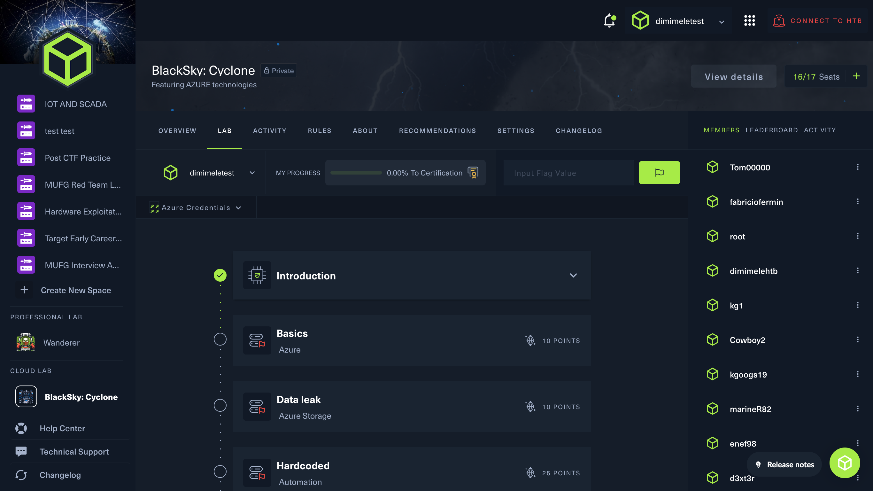Open Release notes
Viewport: 873px width, 491px height.
pos(784,464)
